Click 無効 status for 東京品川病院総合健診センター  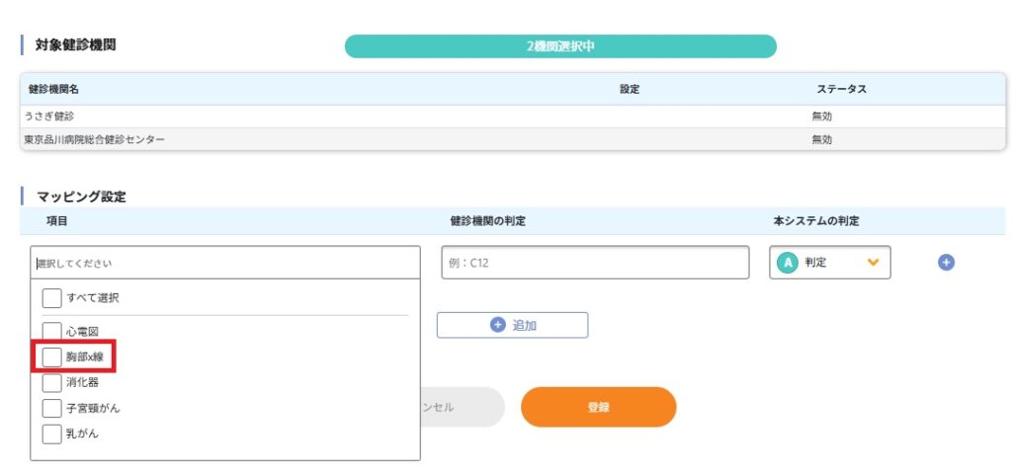pos(821,140)
